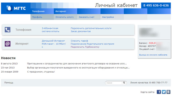Click Линия качества 8 495 700-77-77 text

click(x=149, y=83)
